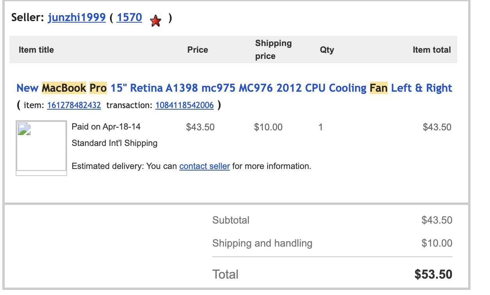The width and height of the screenshot is (490, 295).
Task: Click the Shipping price column header
Action: click(x=273, y=50)
